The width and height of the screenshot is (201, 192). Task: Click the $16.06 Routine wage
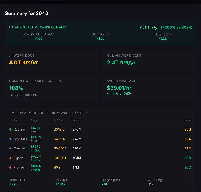click(36, 128)
